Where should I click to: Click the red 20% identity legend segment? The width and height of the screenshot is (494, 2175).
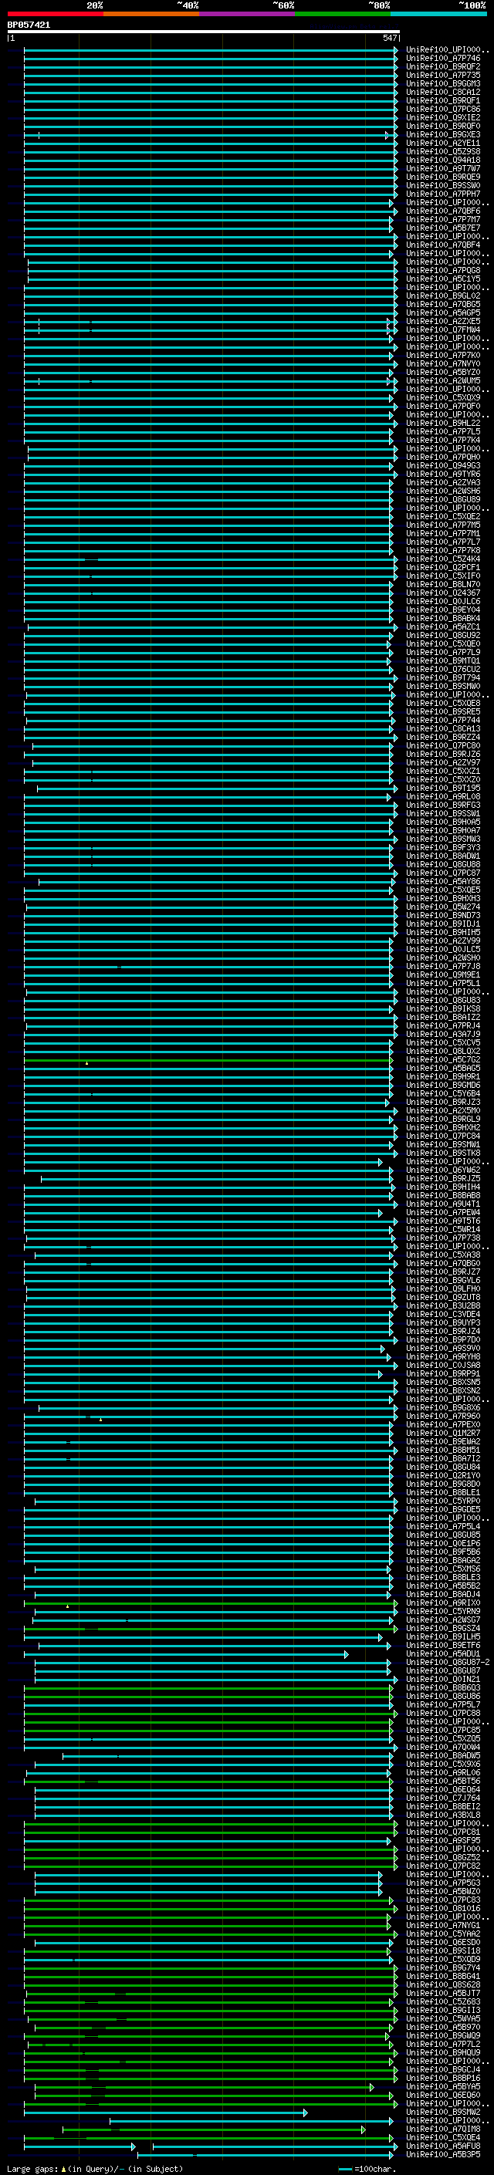click(55, 14)
